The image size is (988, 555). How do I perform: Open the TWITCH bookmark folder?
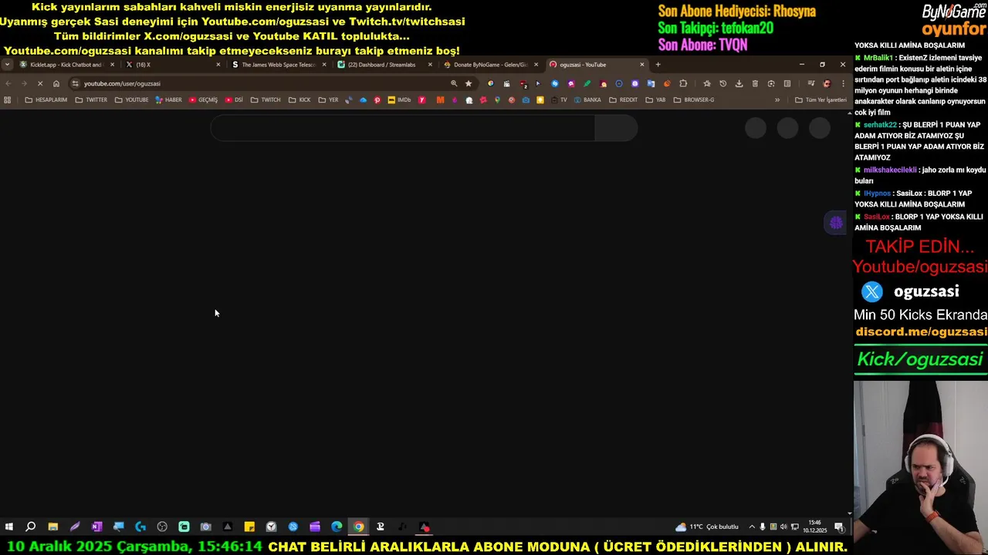[266, 99]
